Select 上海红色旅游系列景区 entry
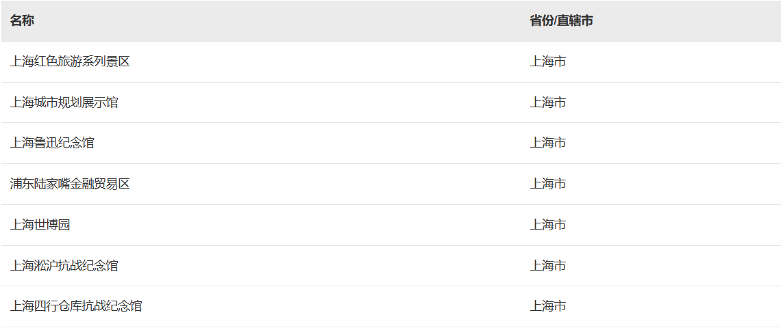 coord(70,61)
